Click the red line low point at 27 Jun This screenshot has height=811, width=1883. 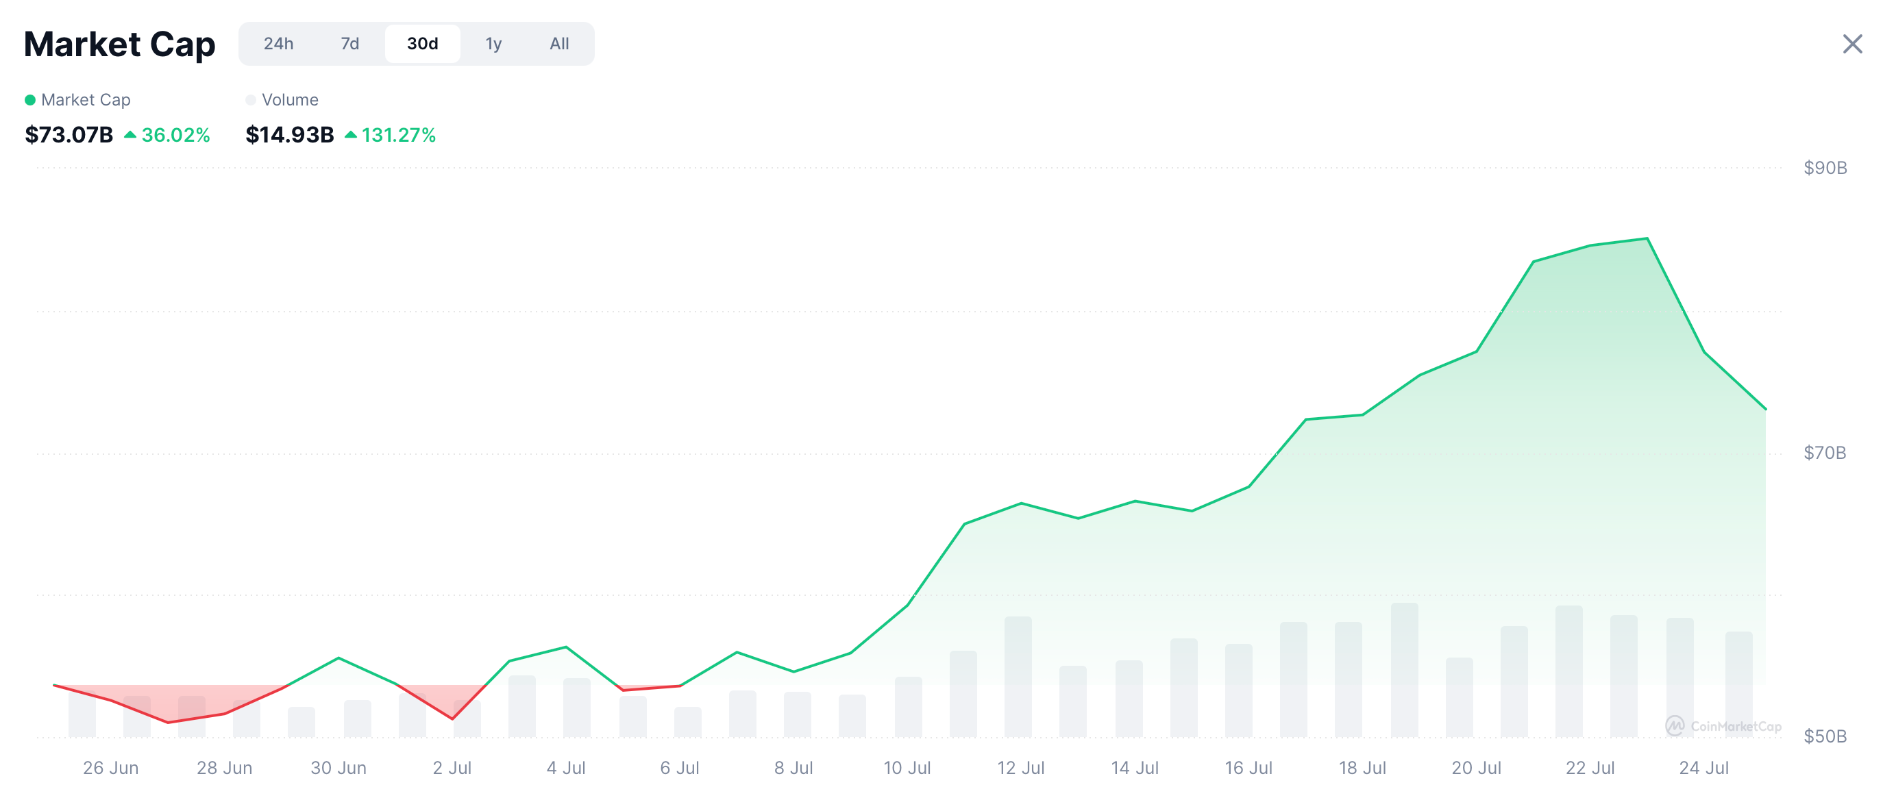click(168, 723)
